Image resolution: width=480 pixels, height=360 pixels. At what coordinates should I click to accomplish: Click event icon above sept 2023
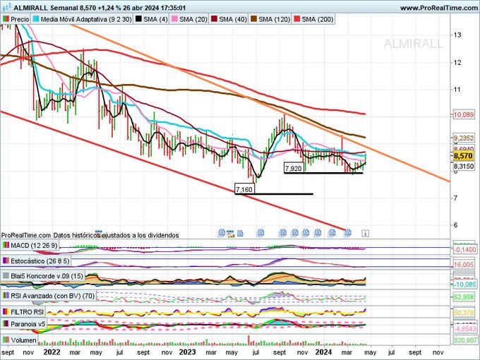coord(282,233)
